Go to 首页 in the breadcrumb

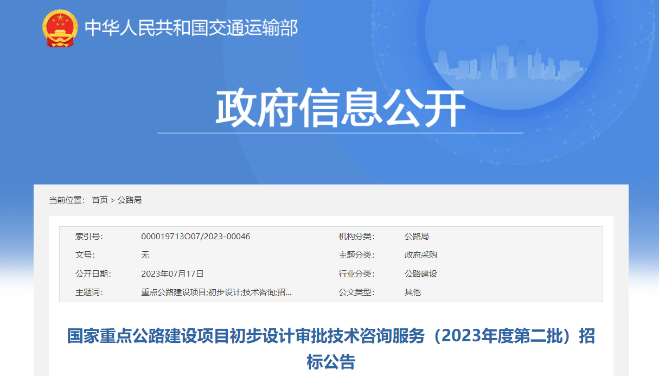[100, 200]
